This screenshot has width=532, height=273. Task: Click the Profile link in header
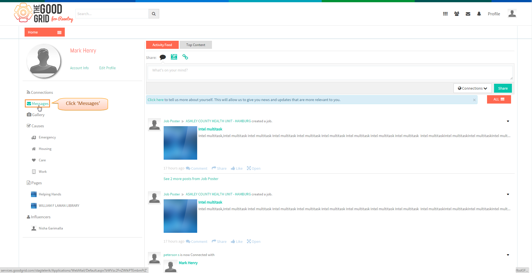tap(494, 14)
